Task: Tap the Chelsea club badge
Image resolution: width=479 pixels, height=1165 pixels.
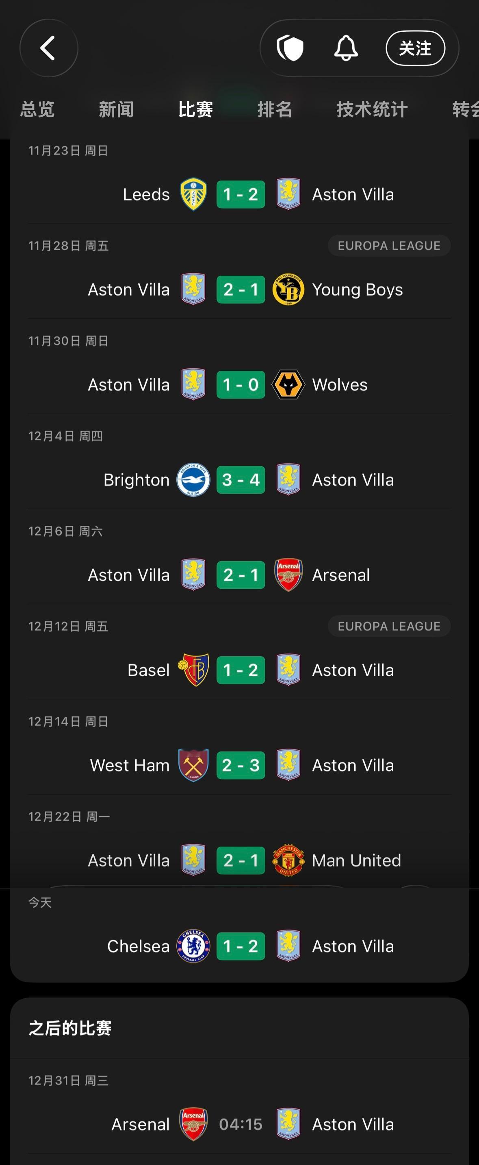Action: (x=193, y=946)
